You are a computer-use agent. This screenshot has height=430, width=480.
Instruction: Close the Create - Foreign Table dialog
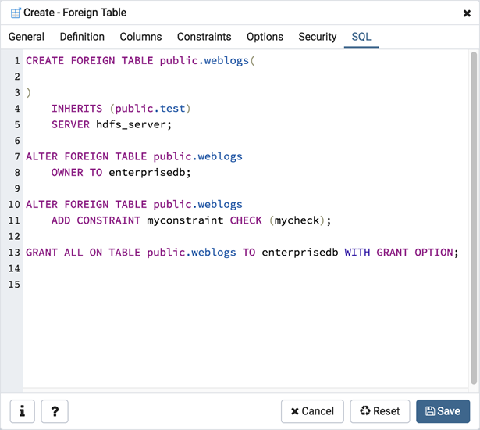tap(467, 13)
